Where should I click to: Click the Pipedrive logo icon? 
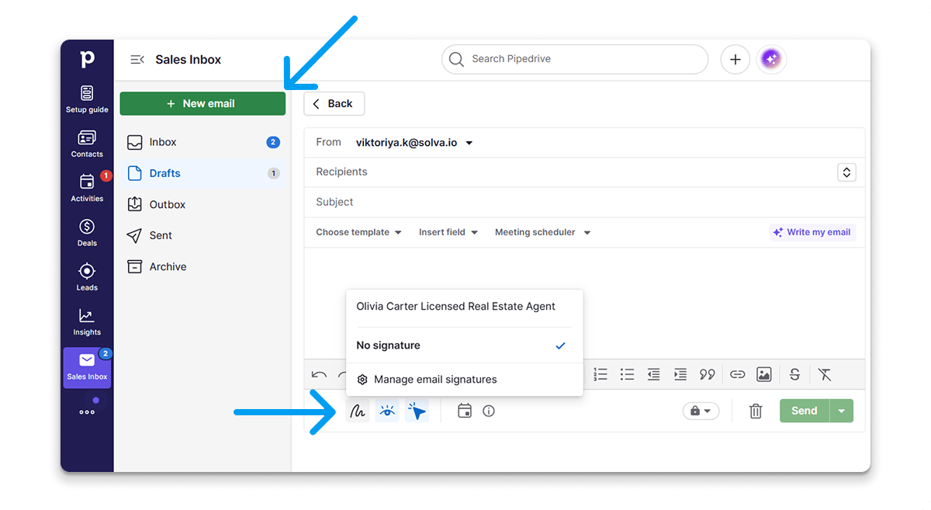click(x=87, y=59)
